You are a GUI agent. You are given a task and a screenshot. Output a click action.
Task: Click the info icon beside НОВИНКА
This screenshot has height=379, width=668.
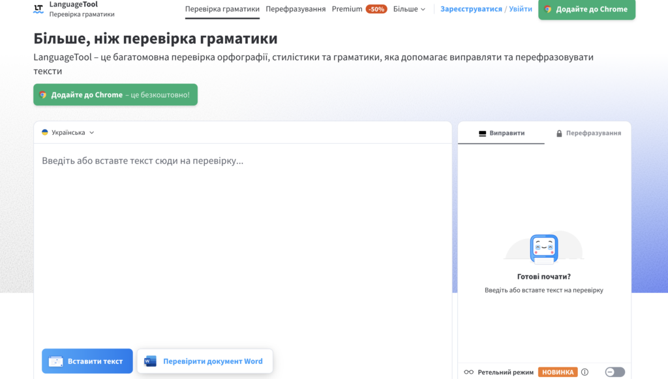(584, 372)
